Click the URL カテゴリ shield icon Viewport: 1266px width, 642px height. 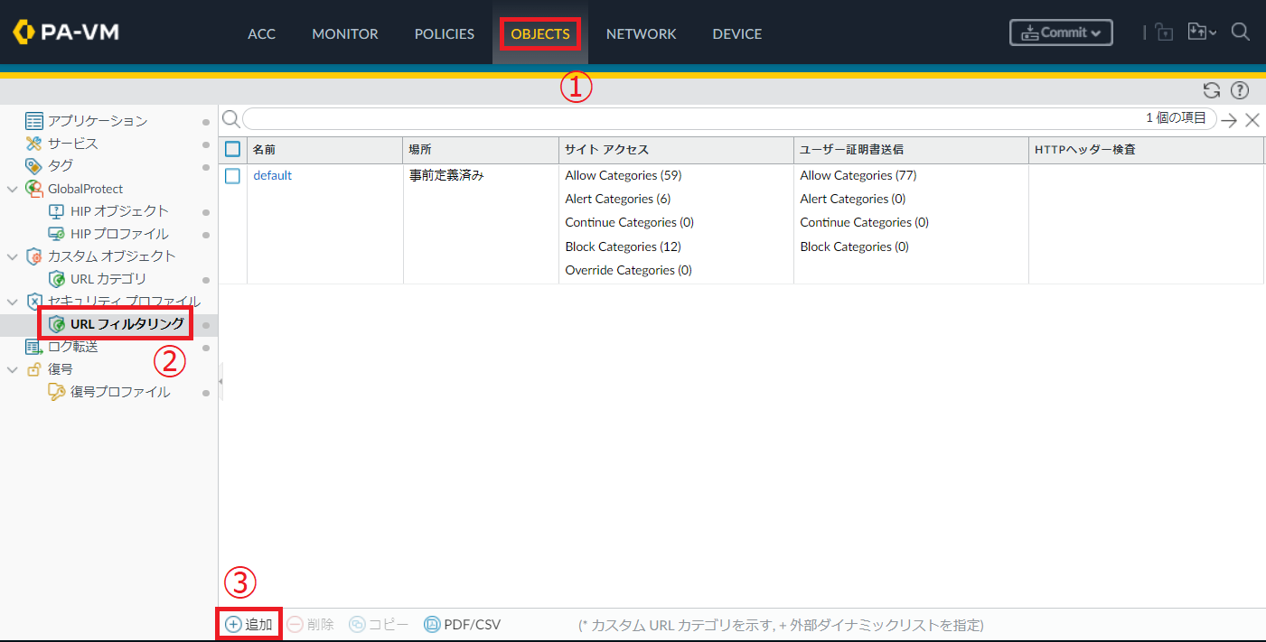click(x=56, y=279)
